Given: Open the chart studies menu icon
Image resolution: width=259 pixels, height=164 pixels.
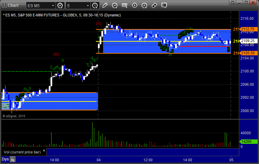Looking at the screenshot, I should point(114,5).
